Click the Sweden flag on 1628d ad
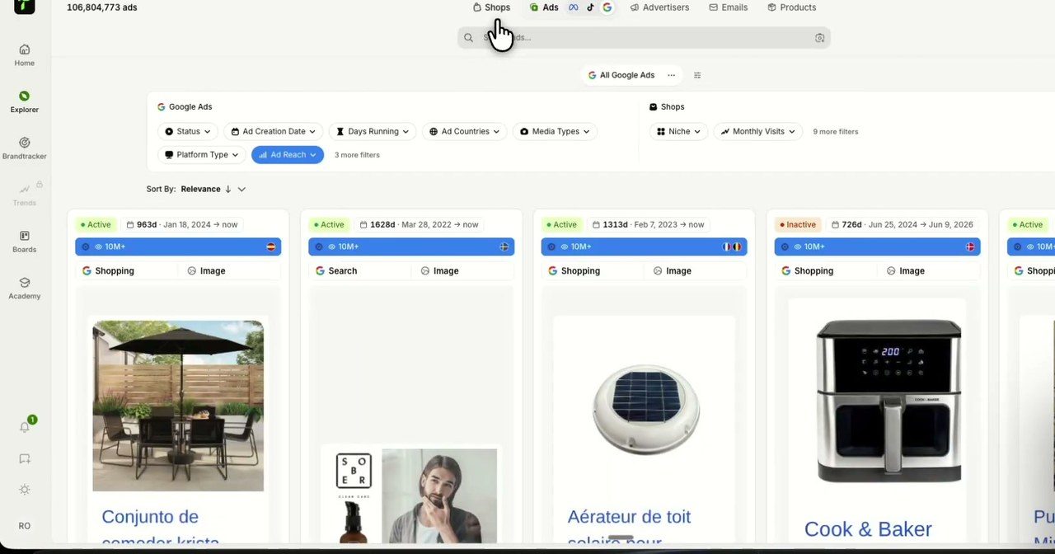 coord(504,246)
